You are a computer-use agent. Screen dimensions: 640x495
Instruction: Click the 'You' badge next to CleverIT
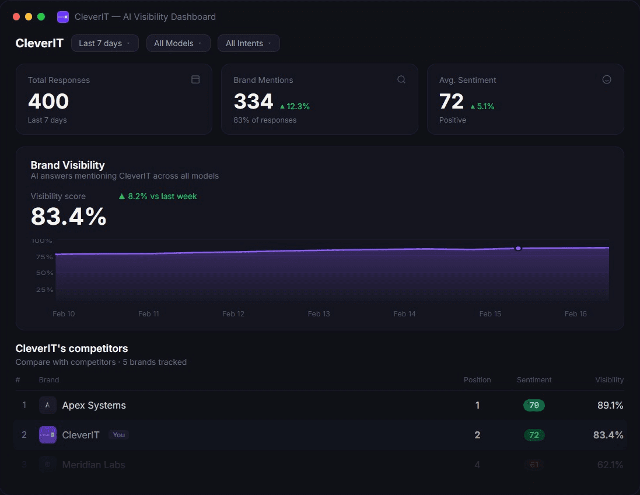(118, 435)
